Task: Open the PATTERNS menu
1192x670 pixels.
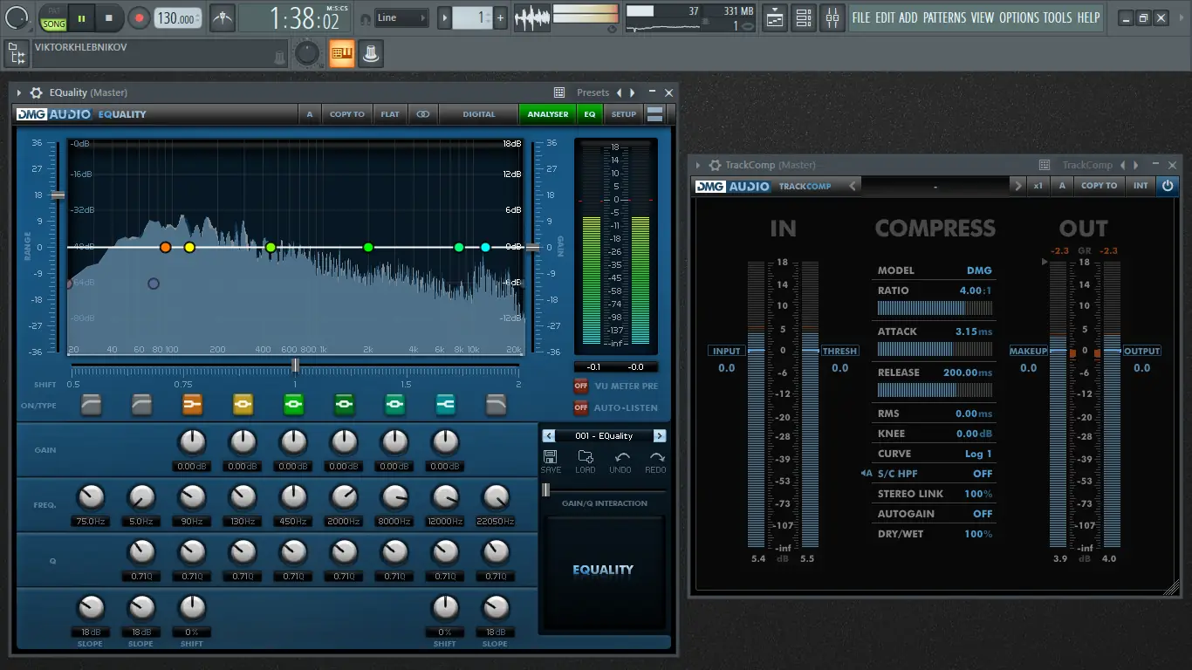Action: [943, 17]
